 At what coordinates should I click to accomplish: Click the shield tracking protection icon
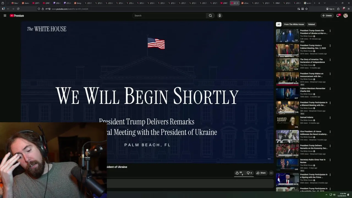[x=39, y=9]
